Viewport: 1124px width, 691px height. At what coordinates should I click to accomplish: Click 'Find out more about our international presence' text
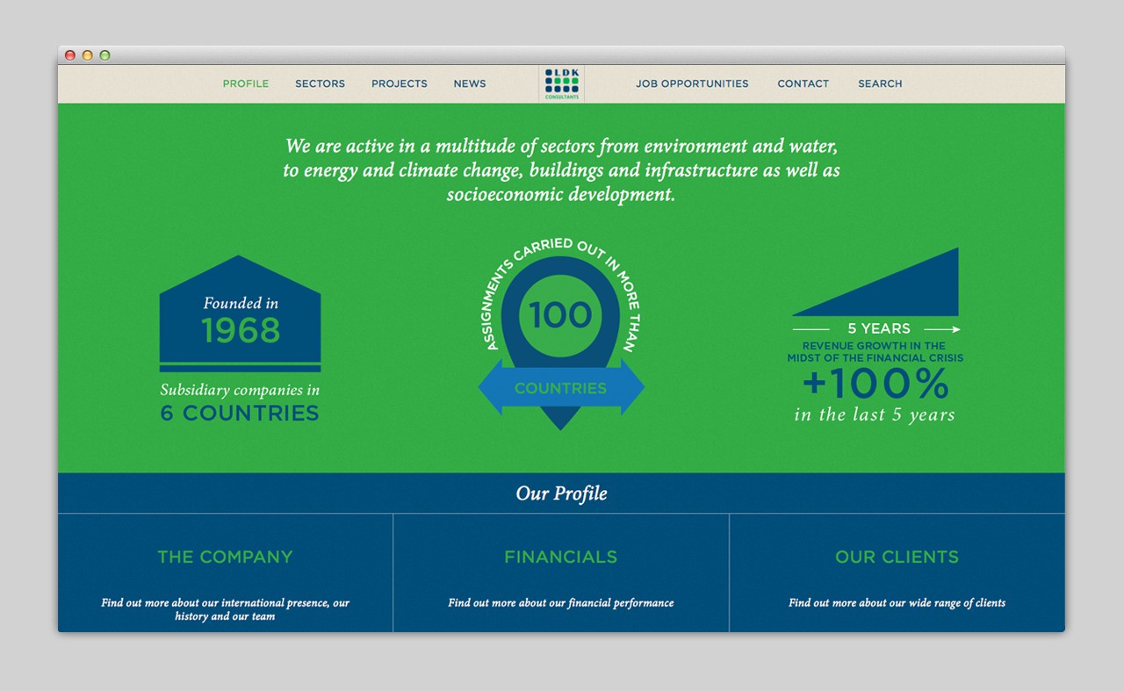225,609
